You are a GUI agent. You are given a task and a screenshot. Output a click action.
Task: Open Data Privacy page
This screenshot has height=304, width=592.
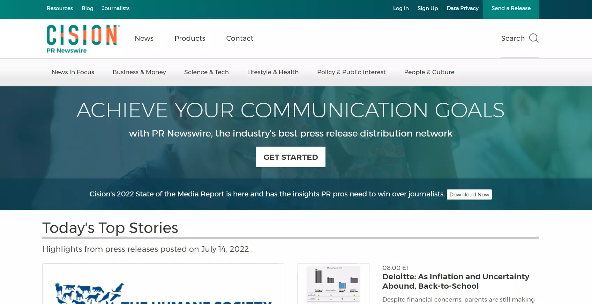(x=463, y=8)
